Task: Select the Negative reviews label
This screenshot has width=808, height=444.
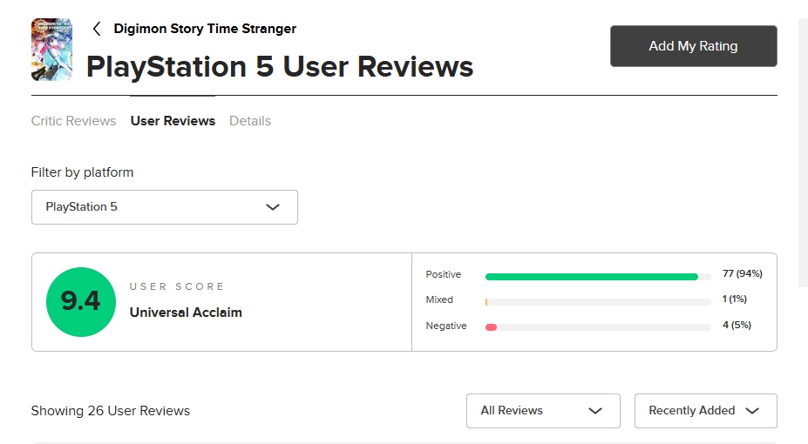Action: pos(446,326)
